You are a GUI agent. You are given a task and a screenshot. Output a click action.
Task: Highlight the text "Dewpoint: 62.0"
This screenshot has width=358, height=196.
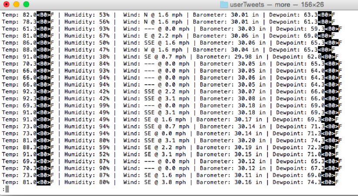[x=297, y=57]
